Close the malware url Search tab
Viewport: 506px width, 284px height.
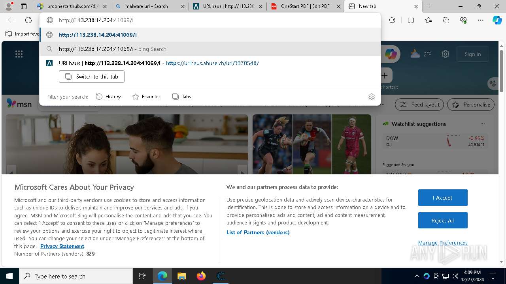[182, 6]
